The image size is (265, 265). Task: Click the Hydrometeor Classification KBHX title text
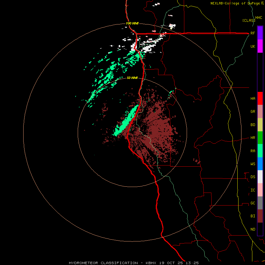click(134, 263)
